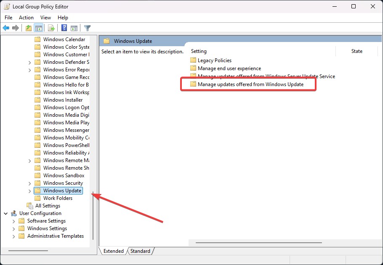Open the Action menu

[x=26, y=18]
